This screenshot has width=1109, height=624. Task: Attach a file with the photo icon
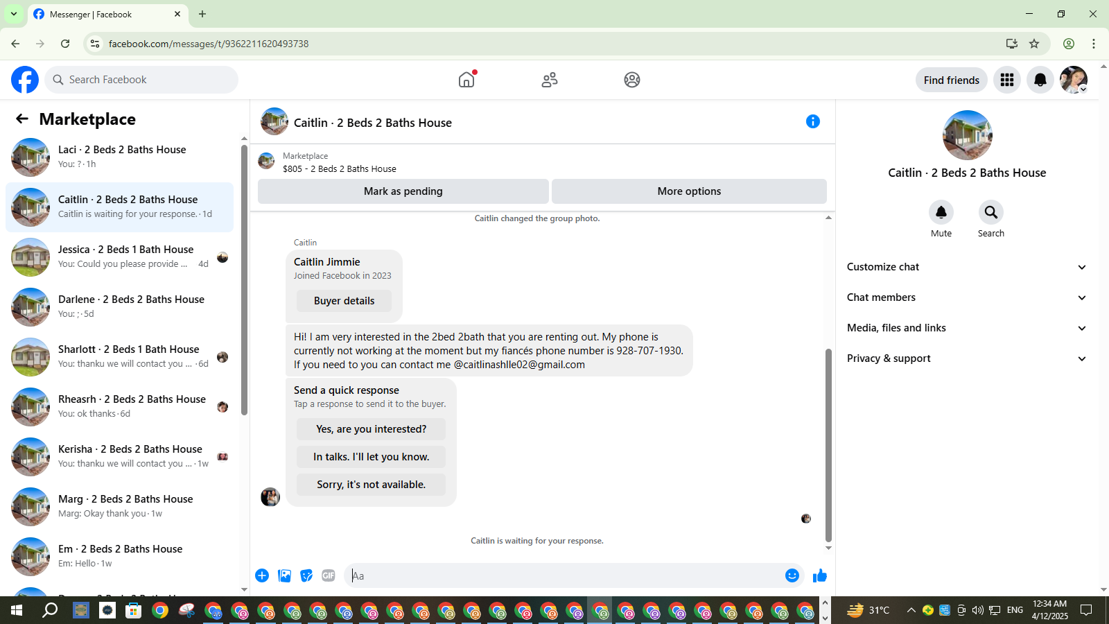[x=284, y=575]
